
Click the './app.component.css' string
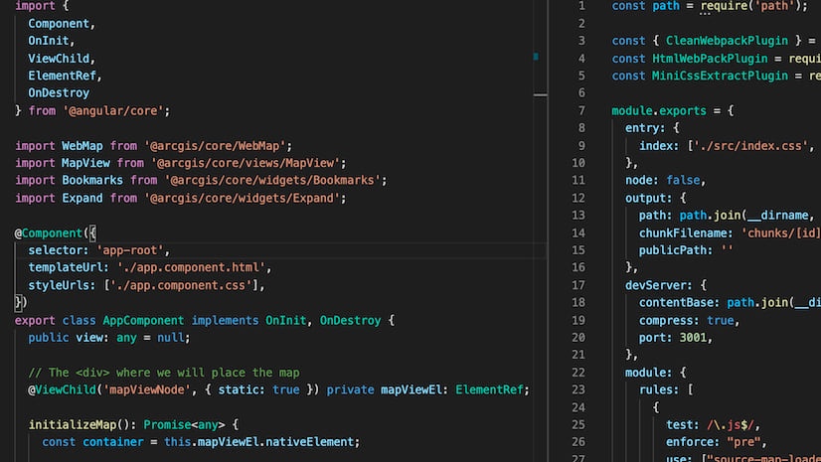[x=181, y=286]
